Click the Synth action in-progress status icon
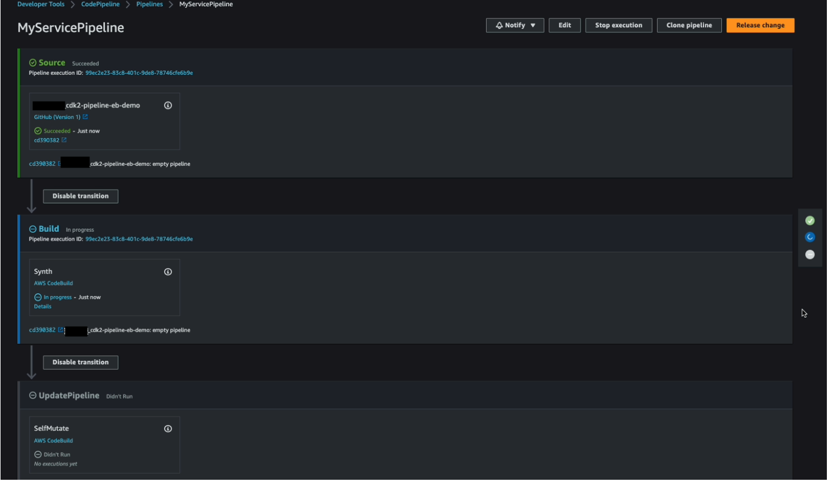The height and width of the screenshot is (482, 828). tap(38, 298)
